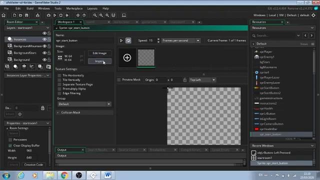Select sprPlayer in Resources tree
Viewport: 320px width, 180px height.
pyautogui.click(x=266, y=52)
